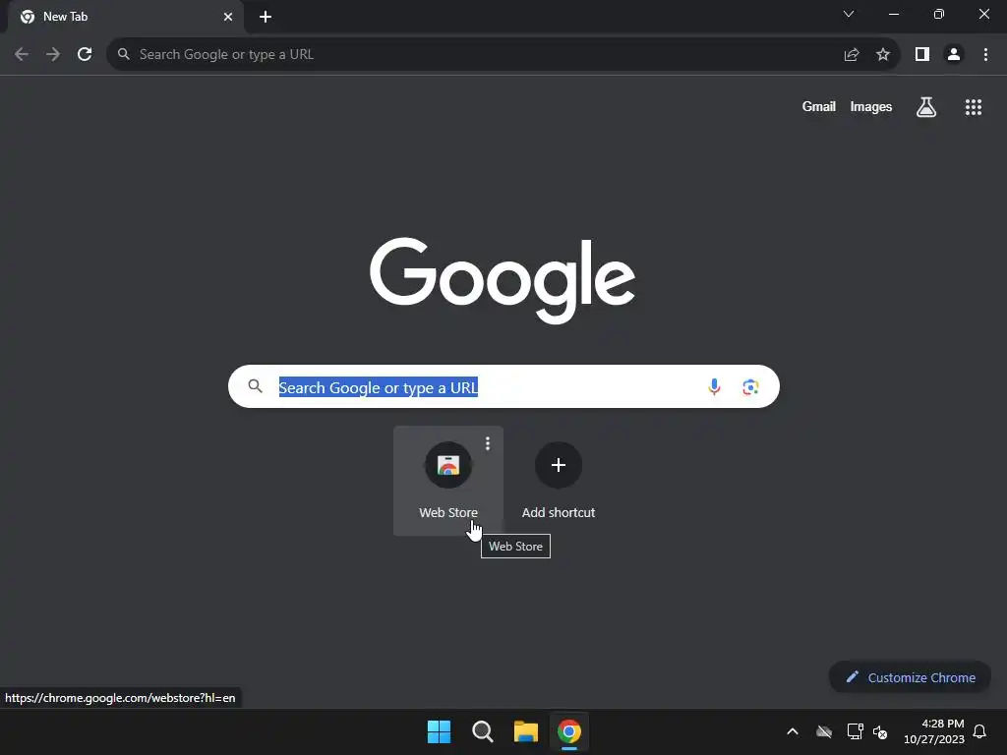Close the New Tab tab
Viewport: 1007px width, 755px height.
click(x=228, y=17)
